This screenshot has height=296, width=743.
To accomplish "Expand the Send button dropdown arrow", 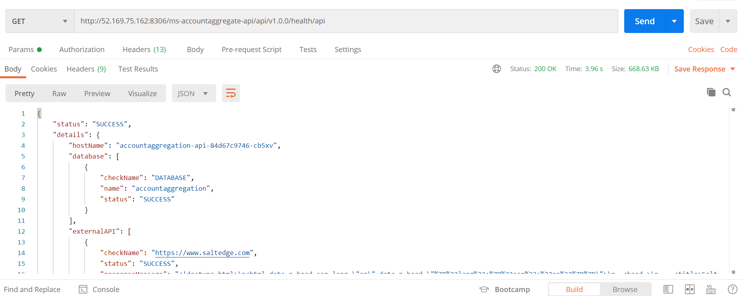I will pyautogui.click(x=674, y=21).
